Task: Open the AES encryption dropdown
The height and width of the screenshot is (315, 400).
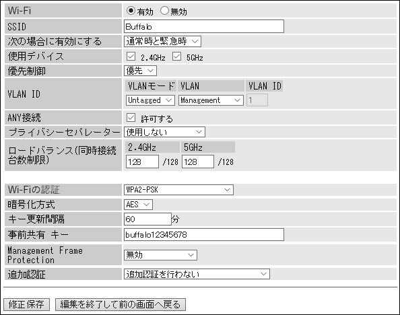Action: [x=138, y=205]
